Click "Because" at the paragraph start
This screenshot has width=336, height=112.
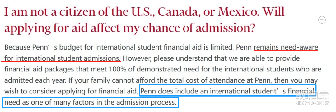pos(17,47)
